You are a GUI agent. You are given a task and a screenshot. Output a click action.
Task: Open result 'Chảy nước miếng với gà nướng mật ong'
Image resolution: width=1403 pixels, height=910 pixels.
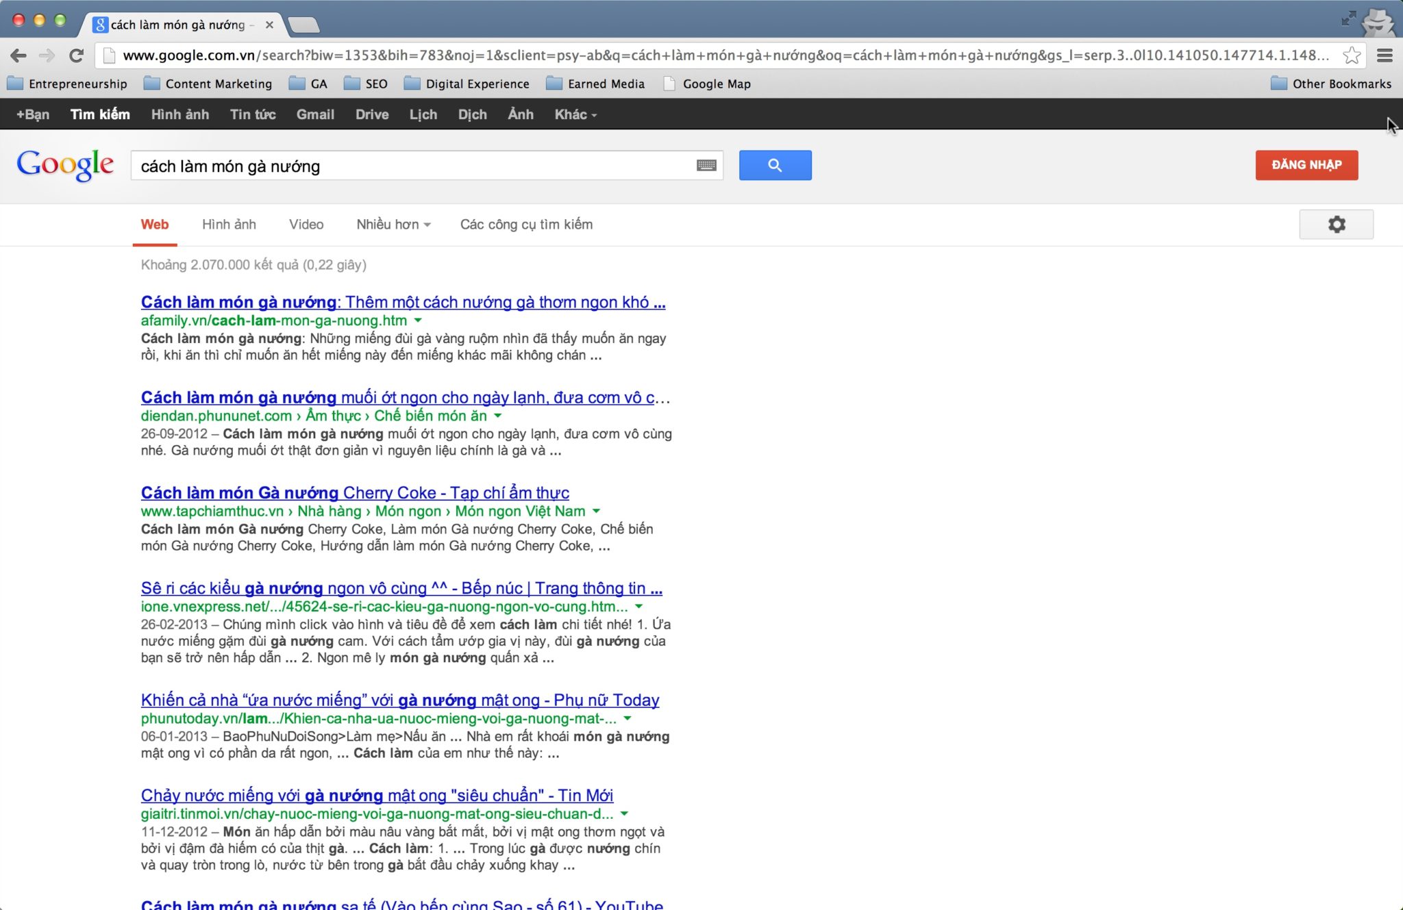tap(377, 796)
